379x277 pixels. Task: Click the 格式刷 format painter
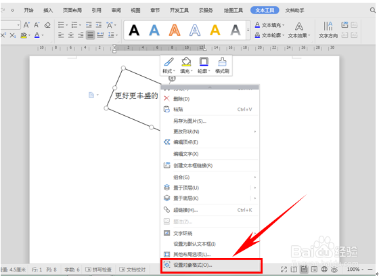point(222,65)
